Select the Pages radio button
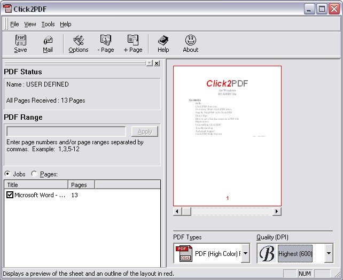This screenshot has width=343, height=280. (34, 174)
